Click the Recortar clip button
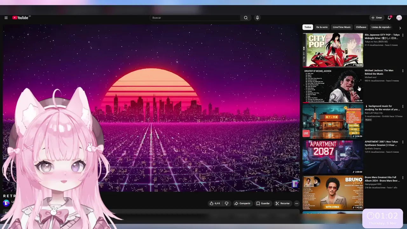This screenshot has width=407, height=229. [x=283, y=204]
